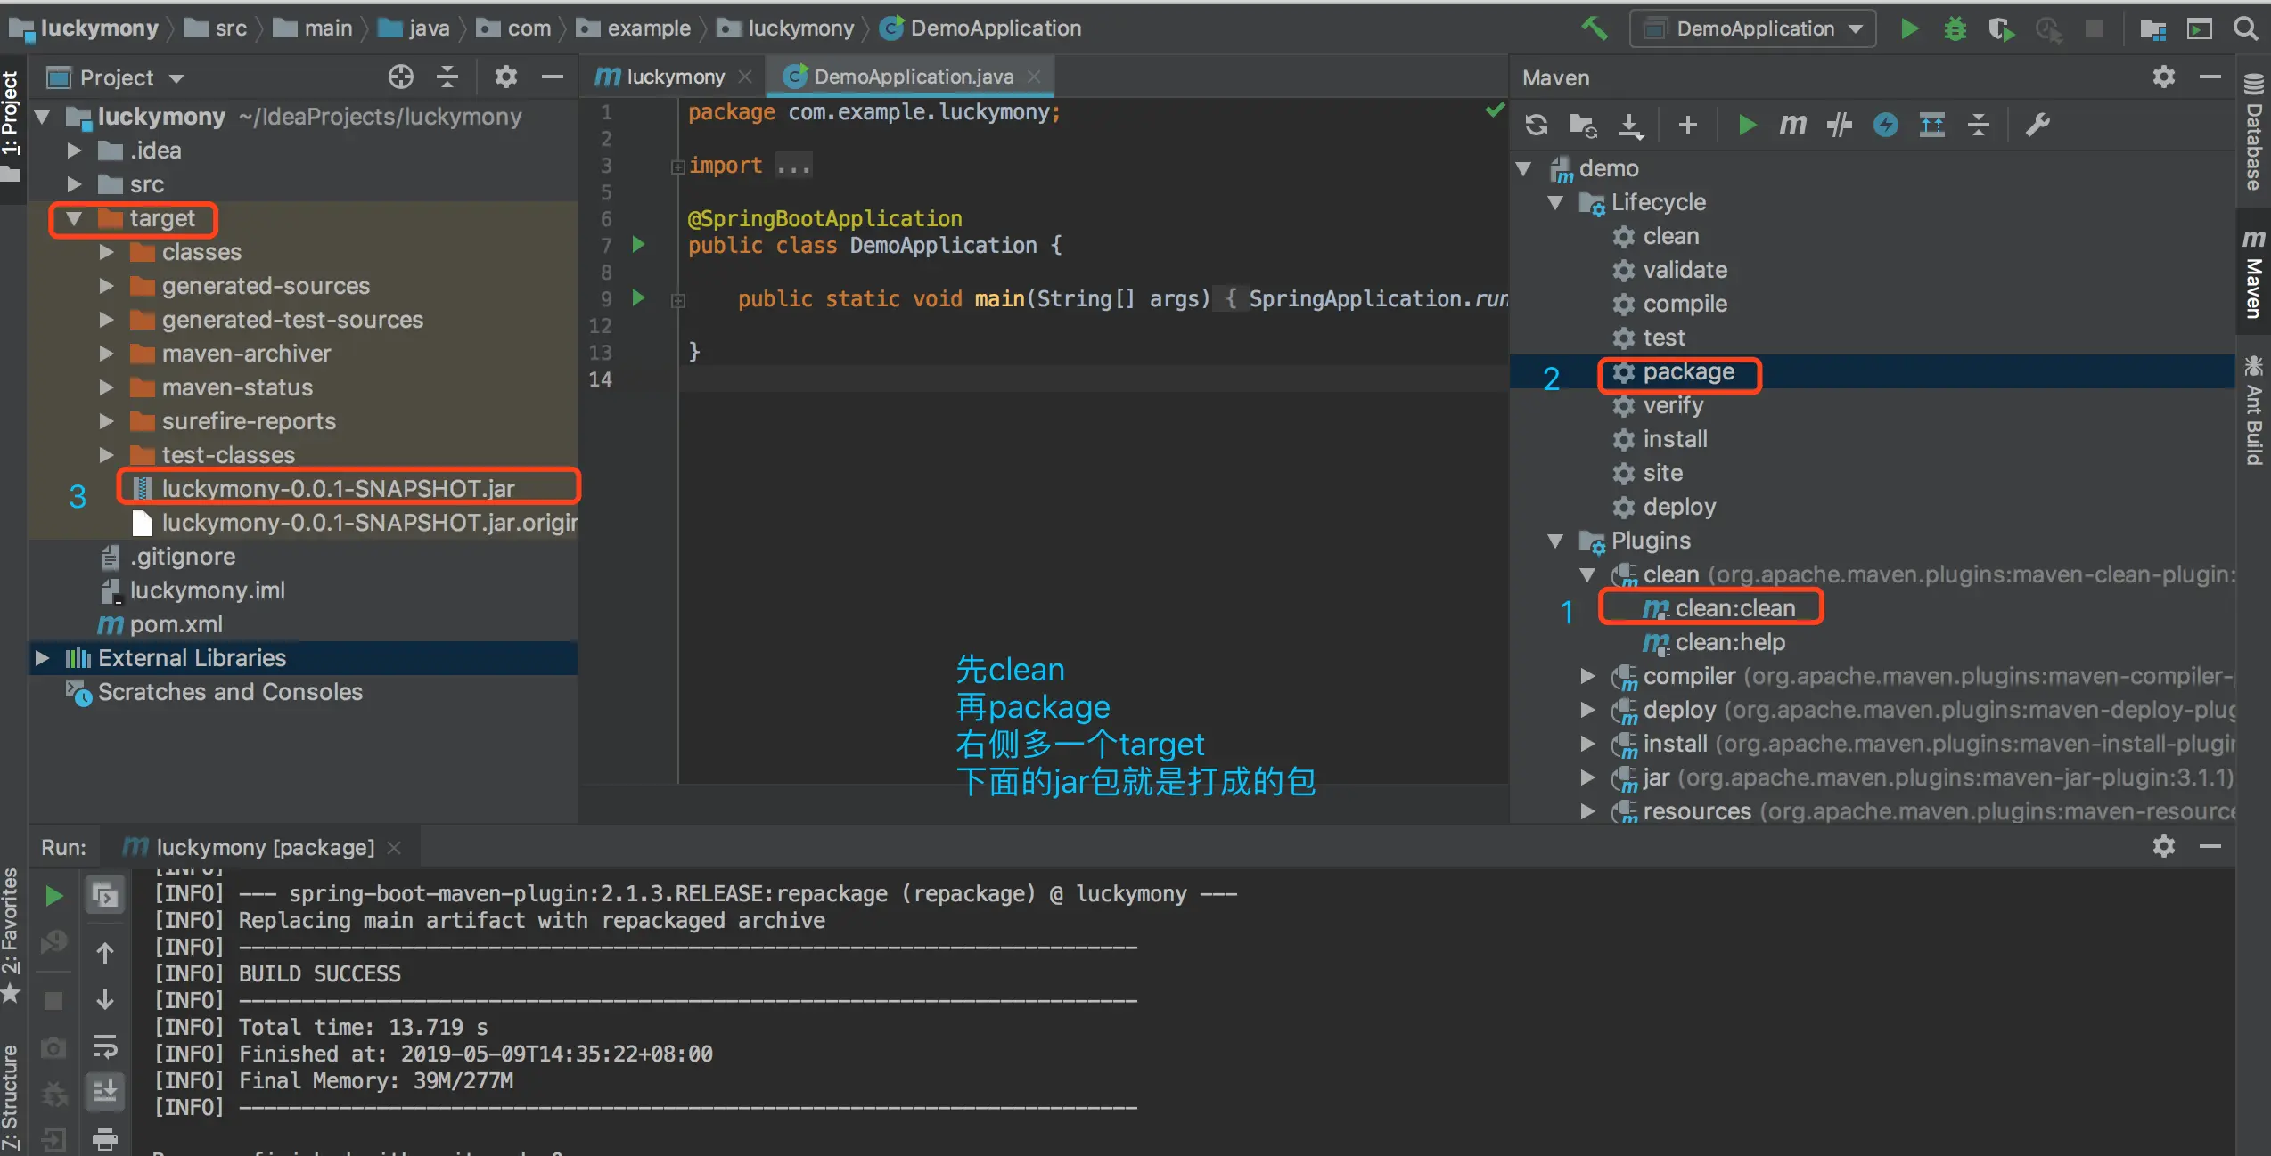Toggle soft-wrap in Run console
The image size is (2271, 1156).
[x=105, y=1046]
